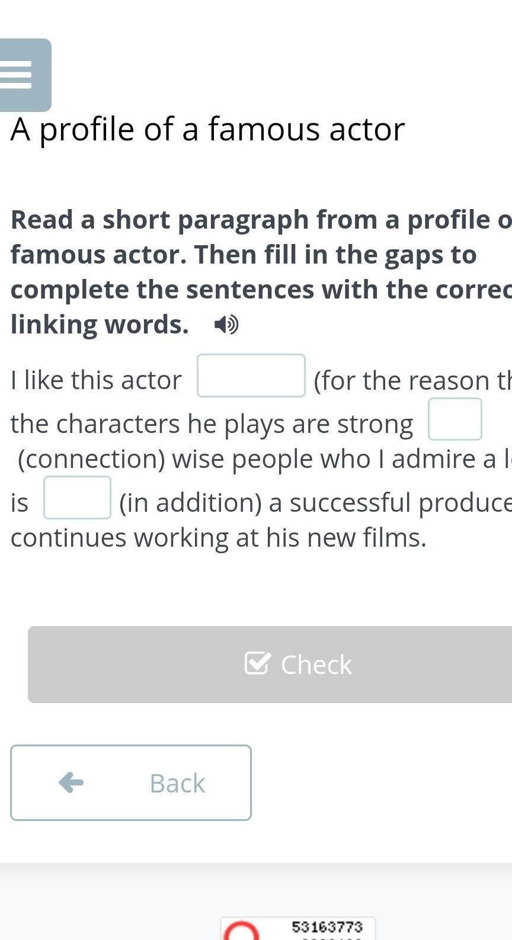512x940 pixels.
Task: Click the checkmark icon on Check
Action: click(x=258, y=664)
